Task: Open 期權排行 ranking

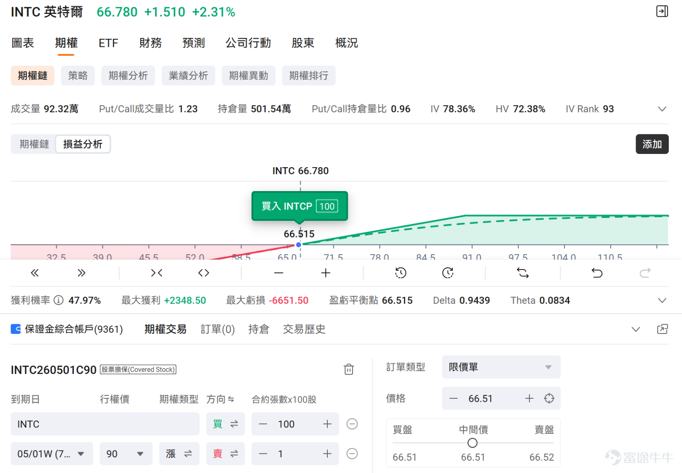Action: (x=309, y=75)
